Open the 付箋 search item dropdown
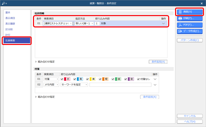 click(x=51, y=79)
